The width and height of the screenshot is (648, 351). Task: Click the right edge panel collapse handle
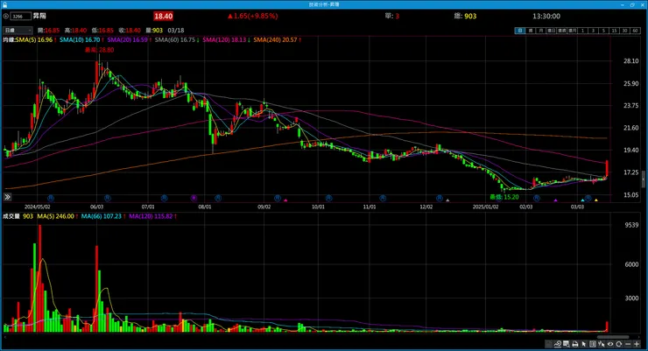(643, 180)
